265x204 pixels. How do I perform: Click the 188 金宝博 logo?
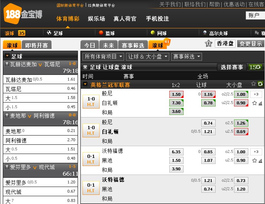(x=23, y=14)
